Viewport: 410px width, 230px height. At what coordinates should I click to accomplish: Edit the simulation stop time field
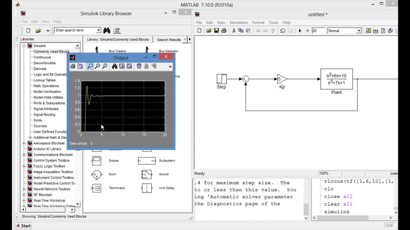(318, 31)
